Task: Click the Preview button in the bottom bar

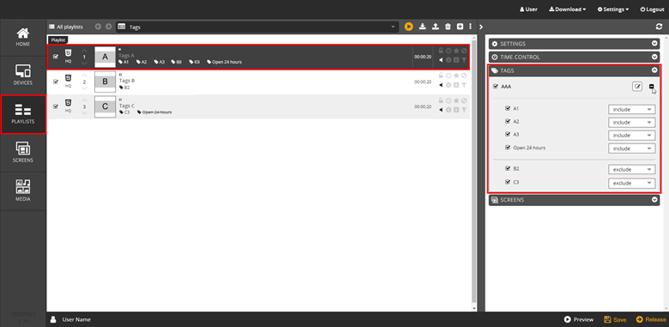Action: click(579, 319)
